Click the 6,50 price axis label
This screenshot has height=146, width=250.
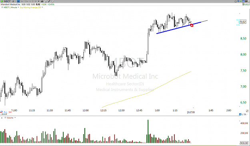(x=243, y=103)
